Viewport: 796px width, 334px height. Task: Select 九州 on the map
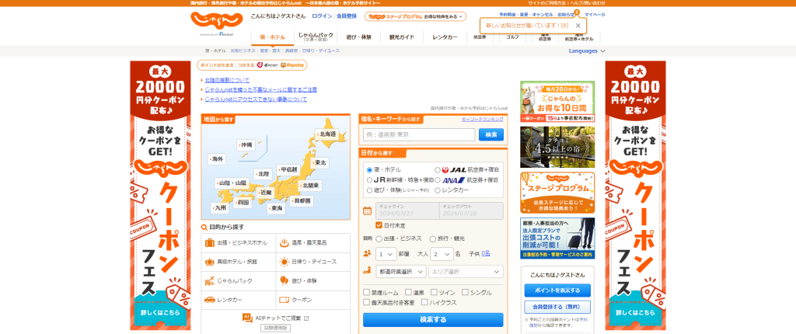point(219,207)
